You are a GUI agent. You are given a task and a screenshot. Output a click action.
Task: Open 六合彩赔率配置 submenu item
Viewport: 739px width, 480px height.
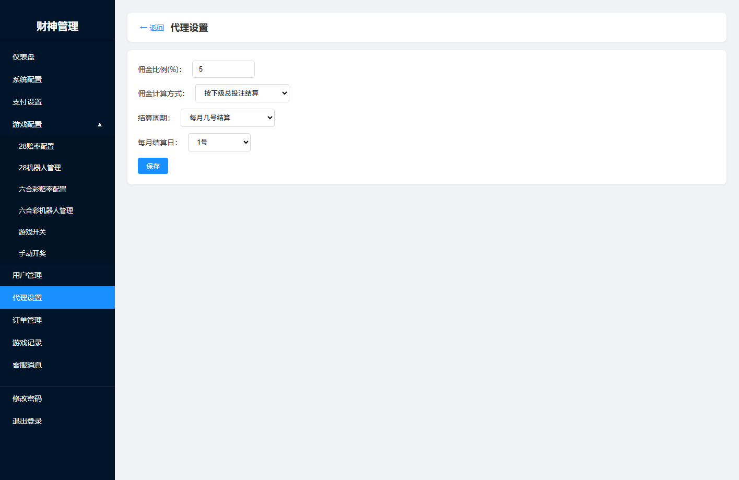tap(57, 189)
